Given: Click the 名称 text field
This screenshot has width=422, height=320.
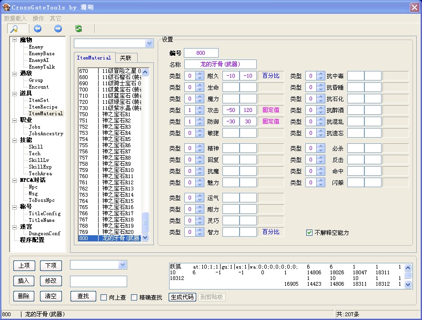Looking at the screenshot, I should point(220,64).
